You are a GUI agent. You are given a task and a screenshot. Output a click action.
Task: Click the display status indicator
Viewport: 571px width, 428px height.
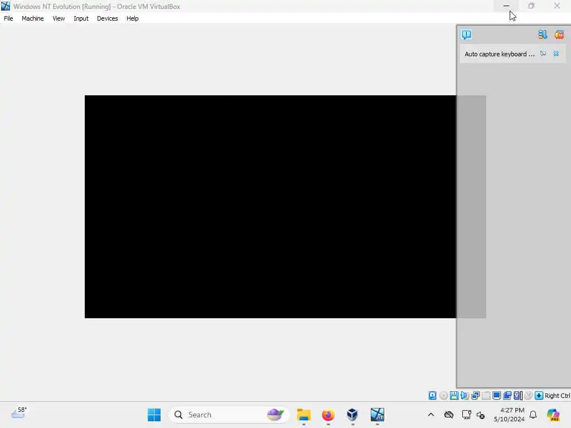click(x=496, y=395)
